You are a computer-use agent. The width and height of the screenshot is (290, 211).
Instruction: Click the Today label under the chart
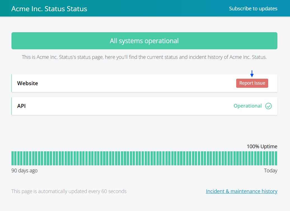(x=270, y=171)
